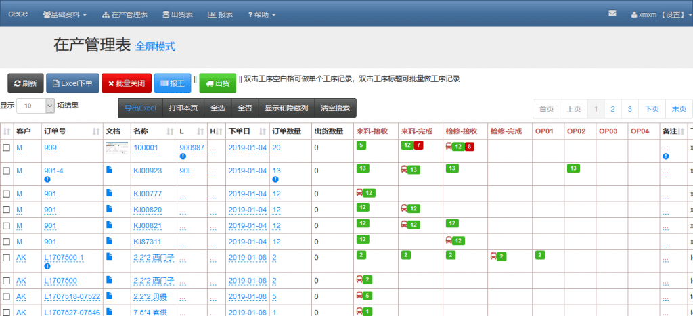This screenshot has width=693, height=316.
Task: Click the blue info icon under order 901-4
Action: [x=47, y=179]
